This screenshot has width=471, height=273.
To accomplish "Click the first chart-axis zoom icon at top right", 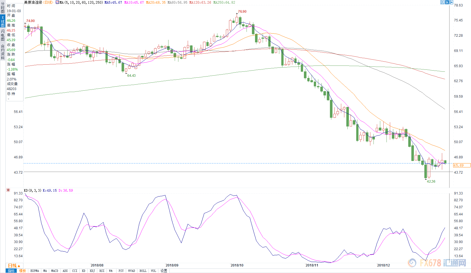I will pyautogui.click(x=442, y=2).
